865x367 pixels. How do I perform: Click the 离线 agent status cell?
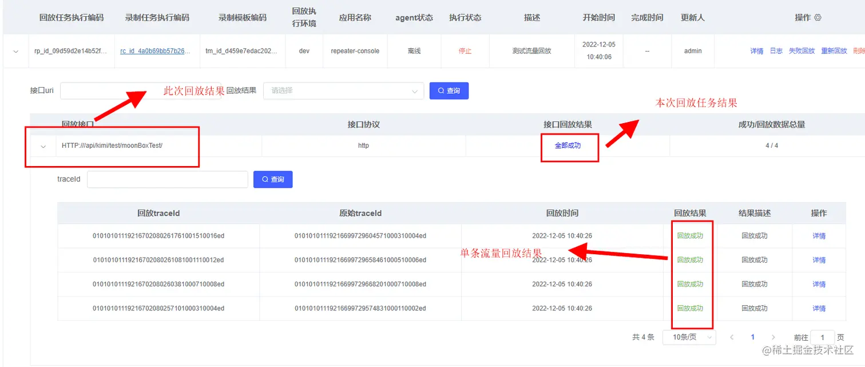click(x=414, y=51)
